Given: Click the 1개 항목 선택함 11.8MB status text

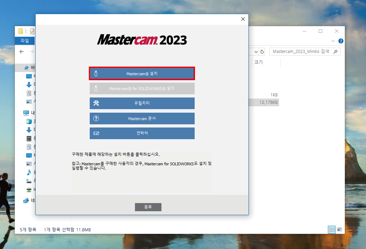Looking at the screenshot, I should [67, 230].
